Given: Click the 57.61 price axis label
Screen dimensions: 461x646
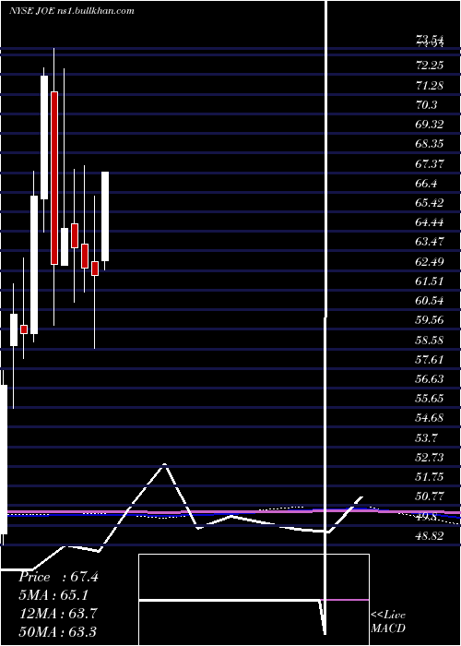Looking at the screenshot, I should (430, 359).
